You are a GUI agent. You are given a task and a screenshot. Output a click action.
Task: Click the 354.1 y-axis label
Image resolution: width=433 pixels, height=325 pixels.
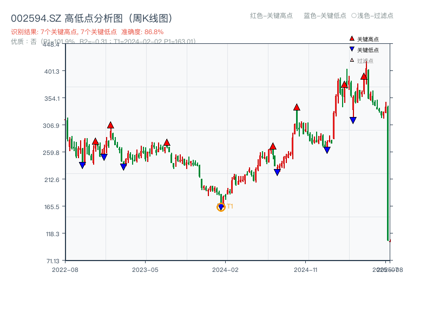click(52, 99)
